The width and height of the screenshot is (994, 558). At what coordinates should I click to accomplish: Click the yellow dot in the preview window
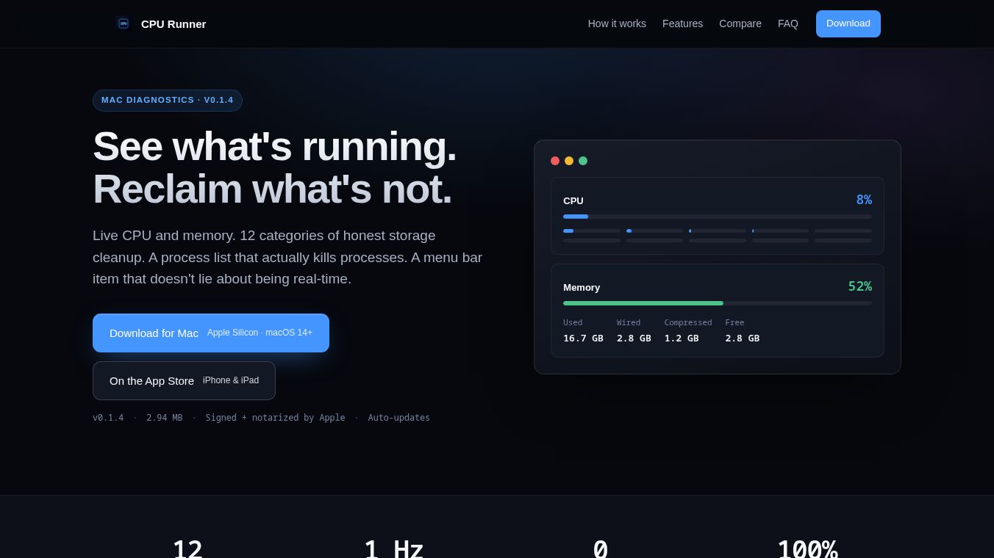click(x=569, y=161)
